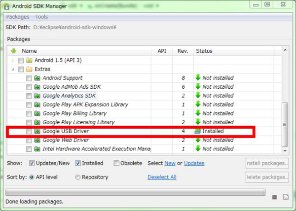Tick the Intel Hardware Accelerated Execution checkbox
Screen dimensions: 296x211
[x=29, y=149]
